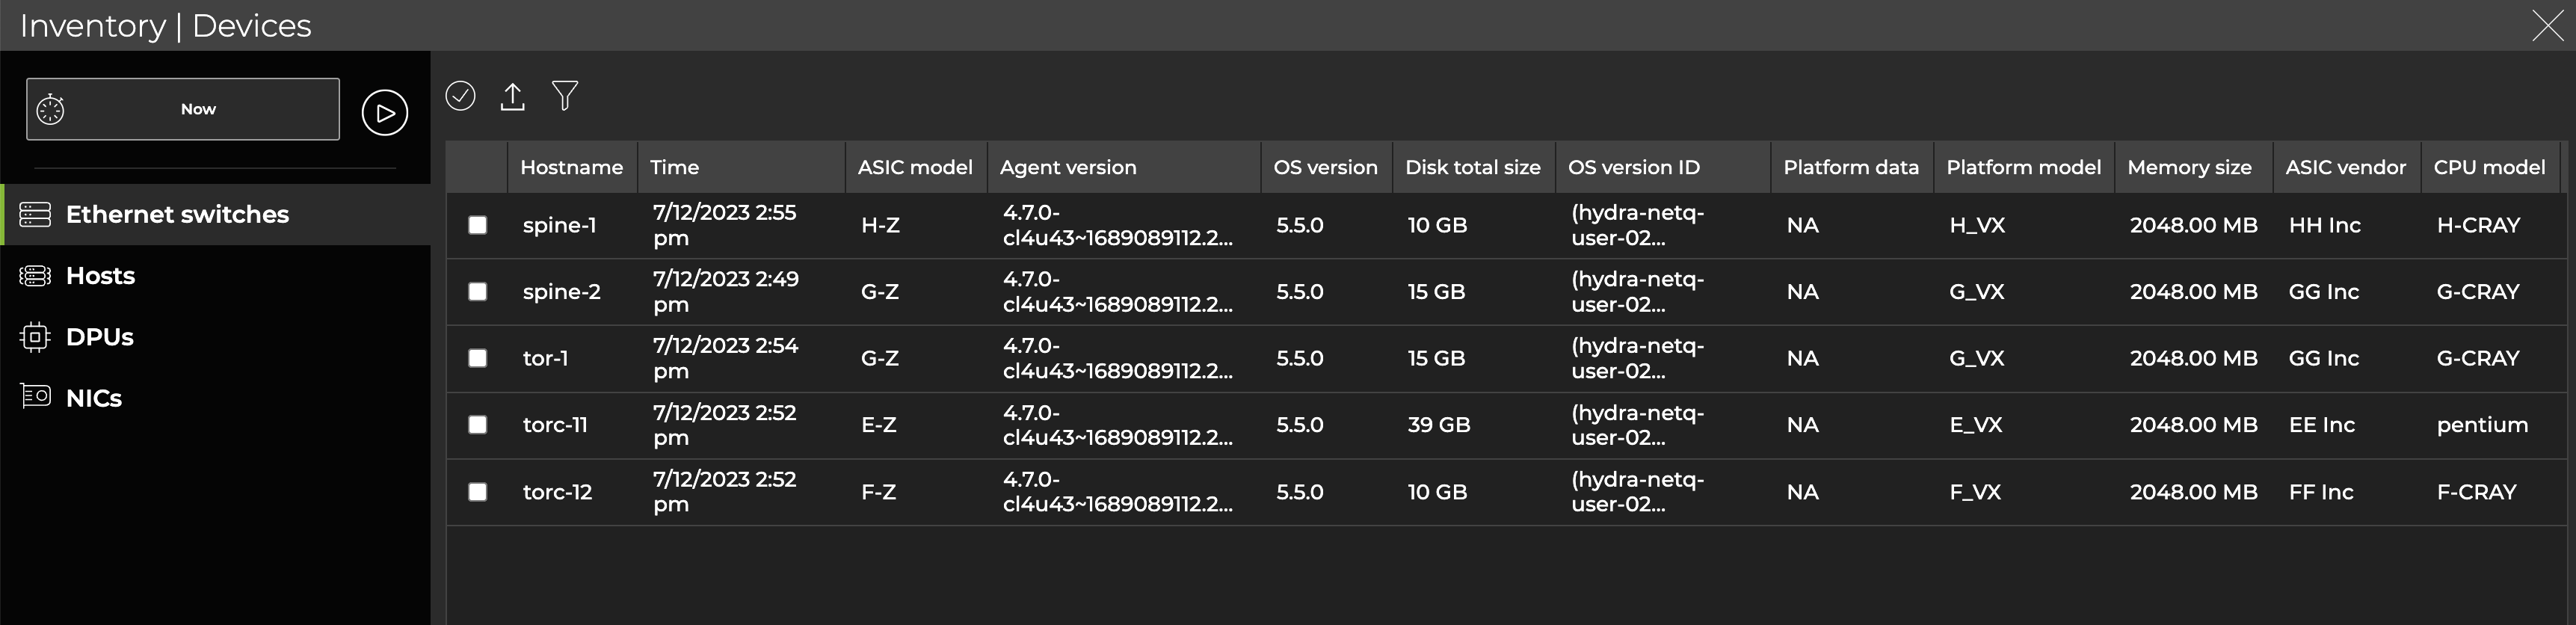Check the checkbox for spine-1 row

click(x=477, y=225)
